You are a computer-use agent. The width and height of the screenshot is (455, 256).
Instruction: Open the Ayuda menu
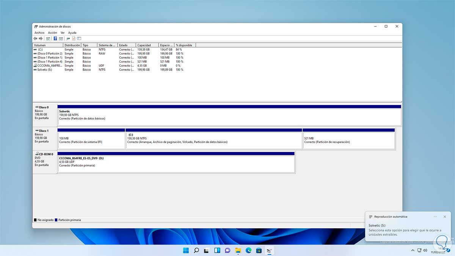pyautogui.click(x=72, y=33)
